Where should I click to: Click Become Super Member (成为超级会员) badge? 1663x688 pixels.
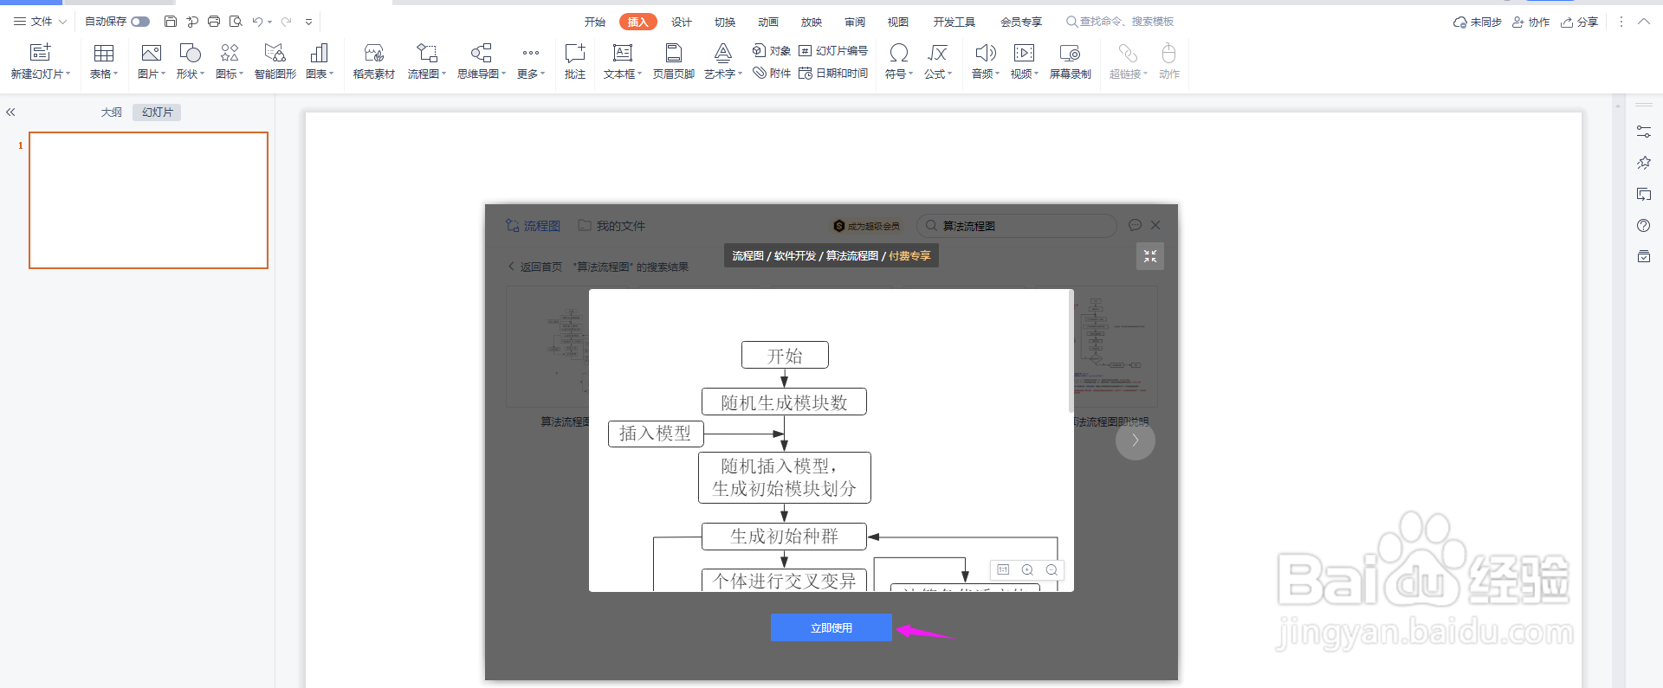pyautogui.click(x=866, y=226)
